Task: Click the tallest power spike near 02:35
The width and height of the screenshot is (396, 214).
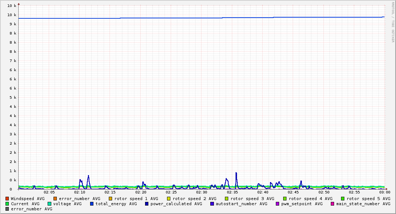Action: pos(236,173)
